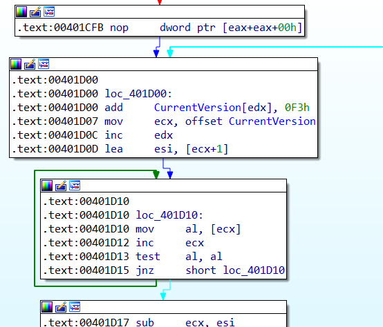The image size is (383, 327).
Task: Click group-nodes icon in 00401CFB block
Action: pyautogui.click(x=49, y=12)
